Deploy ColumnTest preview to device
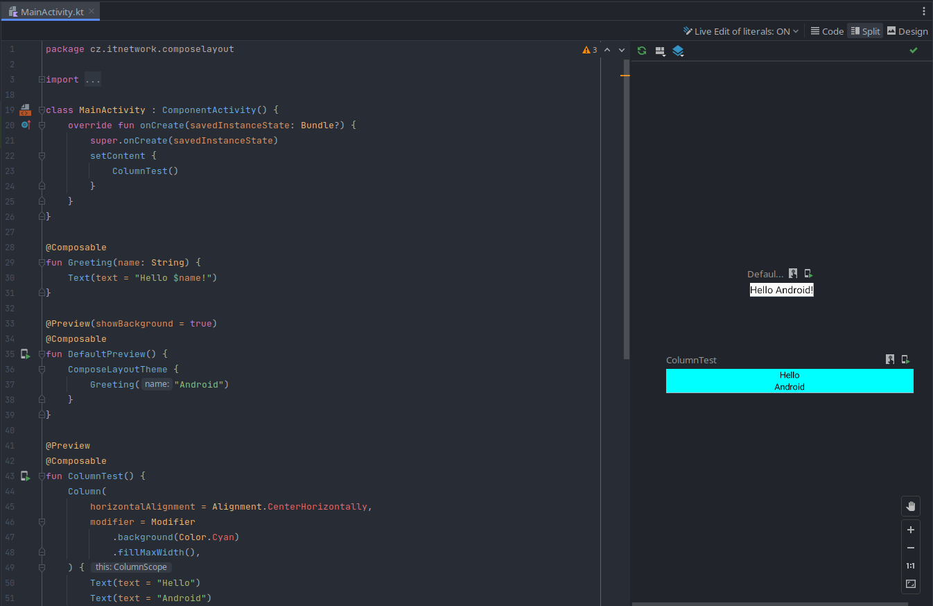 tap(905, 359)
